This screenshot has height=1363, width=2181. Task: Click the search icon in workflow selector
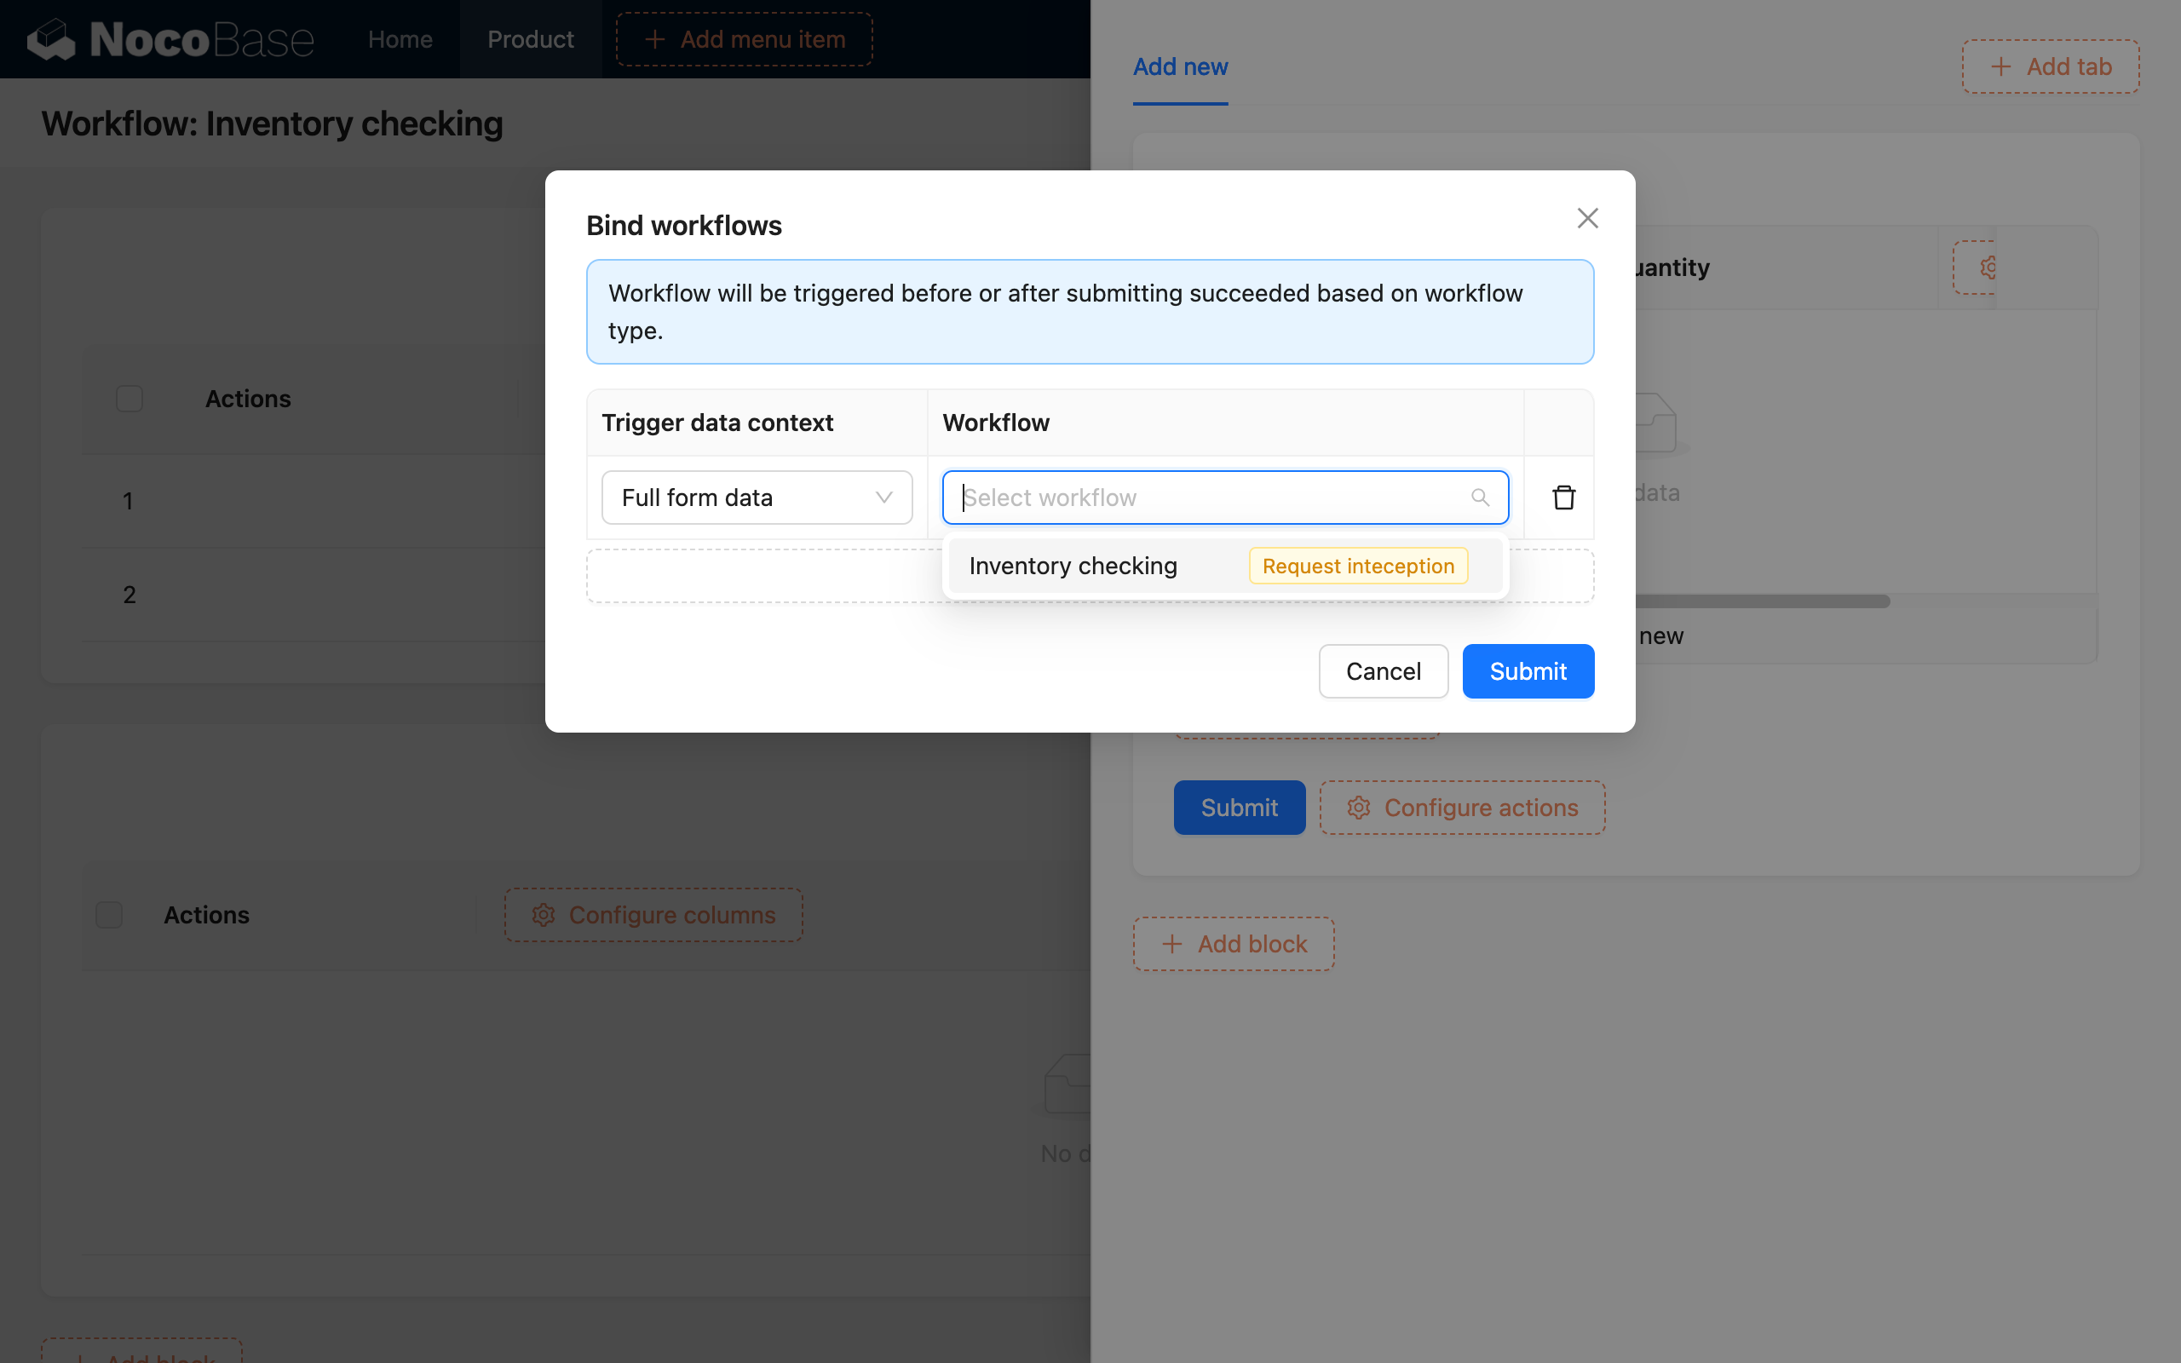1480,497
